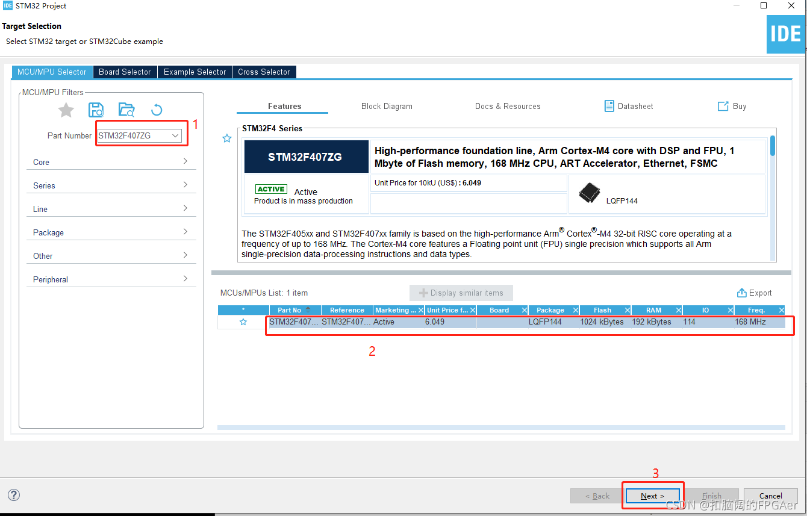Click the Cancel button
807x516 pixels.
tap(771, 496)
